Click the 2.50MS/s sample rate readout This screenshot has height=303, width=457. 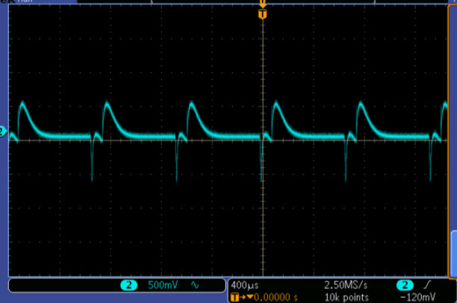(346, 285)
